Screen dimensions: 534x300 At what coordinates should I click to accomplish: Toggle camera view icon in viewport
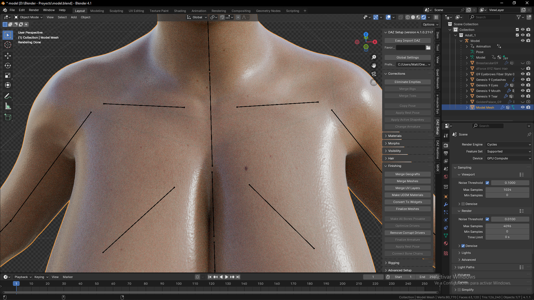click(374, 74)
